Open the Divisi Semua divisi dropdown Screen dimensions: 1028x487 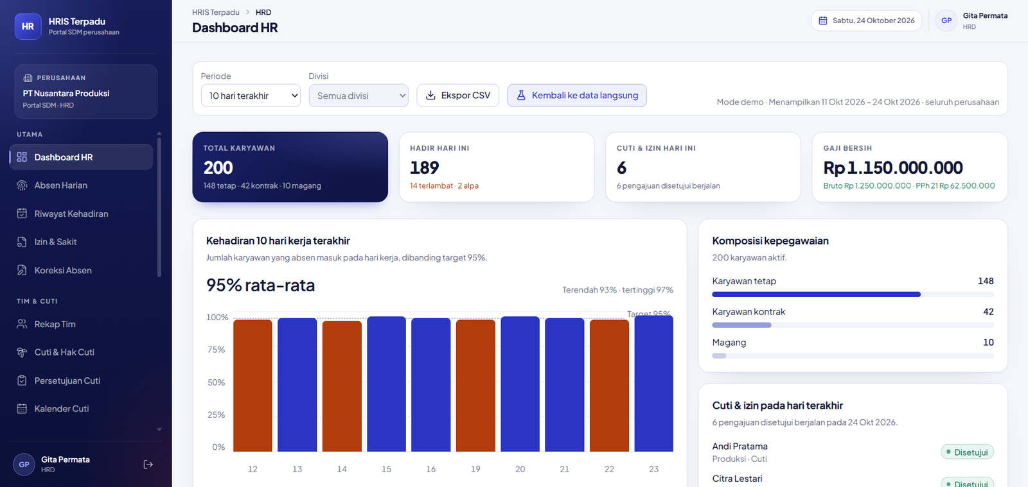click(x=359, y=96)
